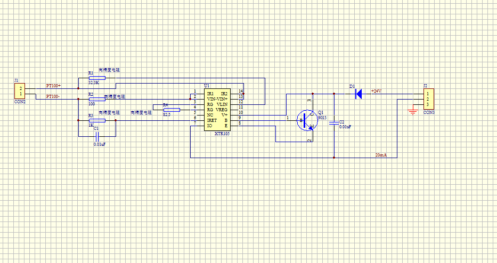497x263 pixels.
Task: Click the NC pin name in U1
Action: coord(210,115)
